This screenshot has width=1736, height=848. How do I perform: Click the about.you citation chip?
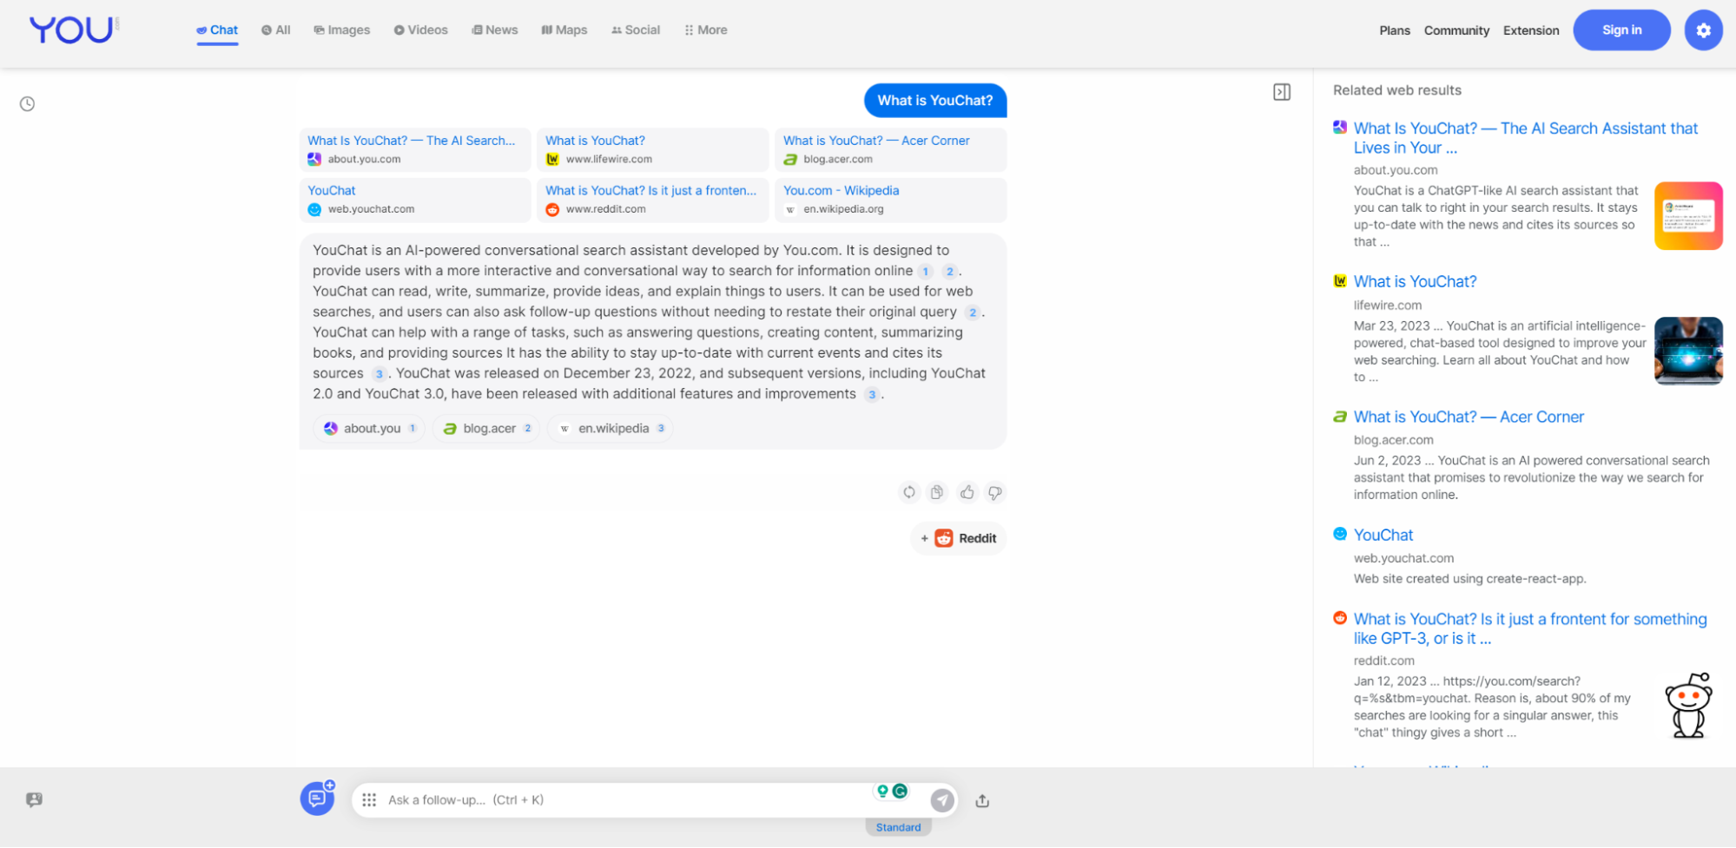(370, 429)
